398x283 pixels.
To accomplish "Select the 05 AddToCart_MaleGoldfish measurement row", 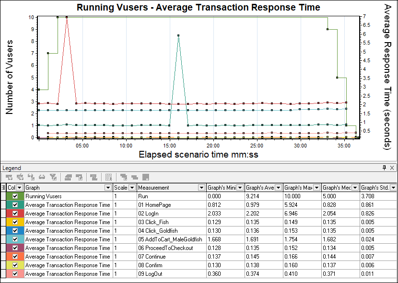I will pyautogui.click(x=170, y=239).
